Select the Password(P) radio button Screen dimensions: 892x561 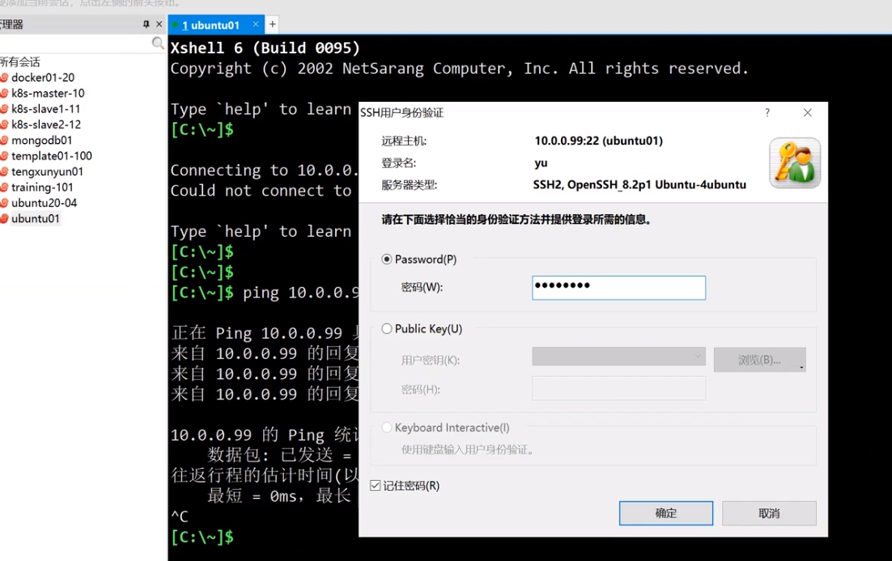tap(387, 259)
